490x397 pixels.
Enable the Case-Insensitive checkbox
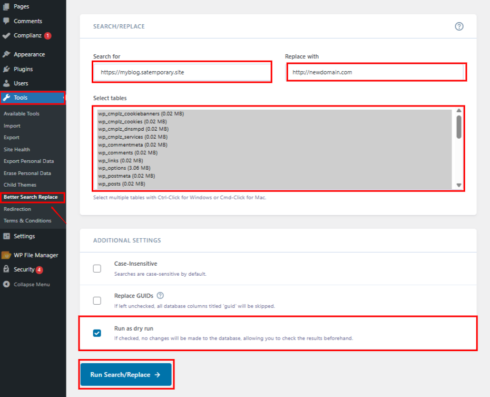click(97, 268)
